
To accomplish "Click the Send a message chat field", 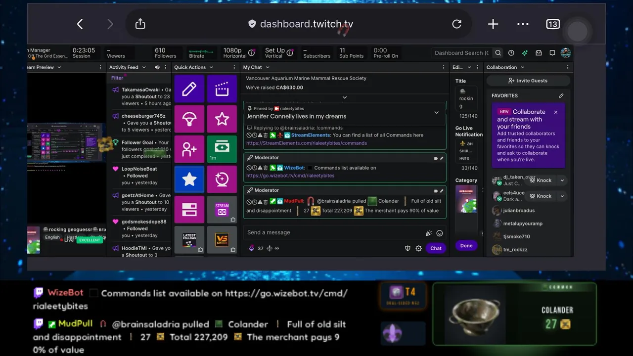I will point(334,232).
